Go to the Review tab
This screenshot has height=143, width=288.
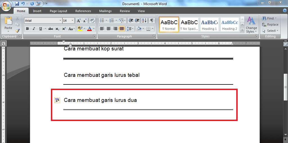coord(125,11)
